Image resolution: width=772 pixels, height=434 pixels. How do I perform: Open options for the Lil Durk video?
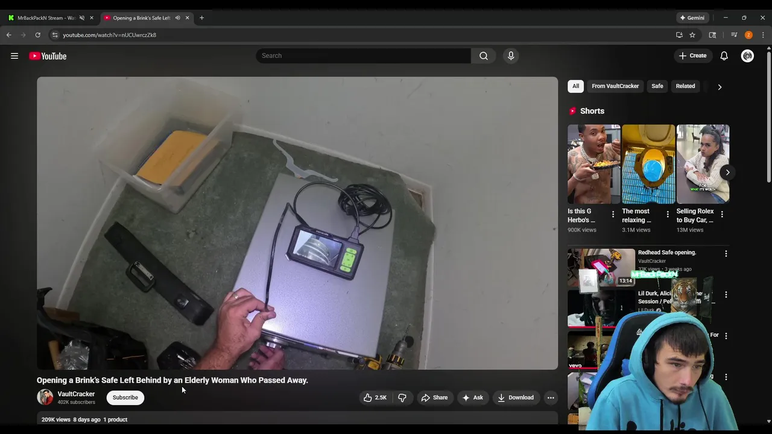coord(726,295)
